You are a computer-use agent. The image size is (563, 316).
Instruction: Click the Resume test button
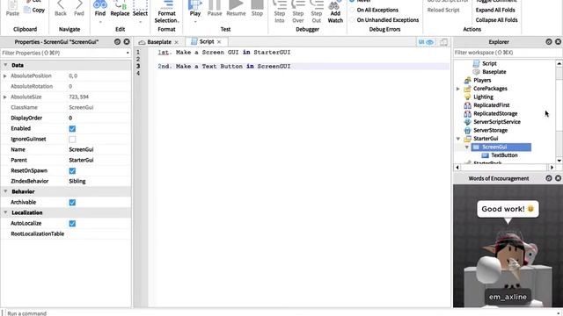pos(236,8)
